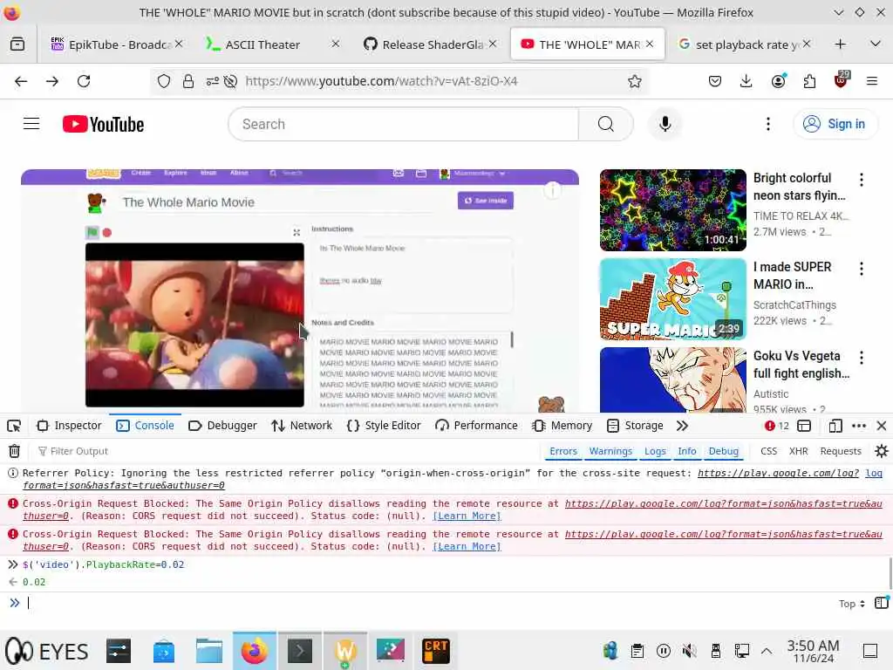Go back with the browser back arrow

(21, 81)
